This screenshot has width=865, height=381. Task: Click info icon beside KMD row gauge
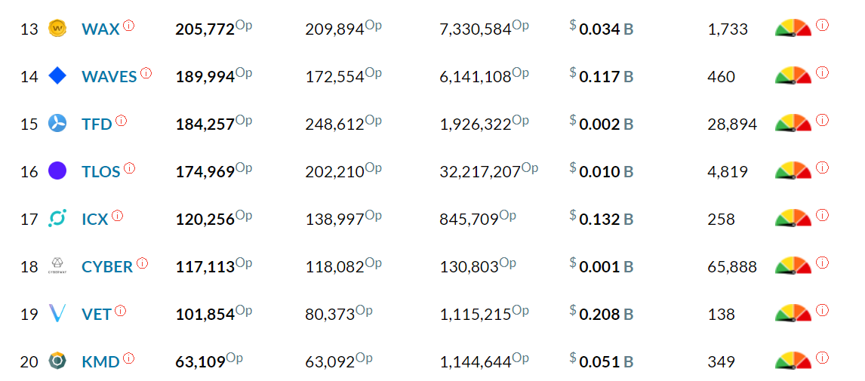(x=822, y=358)
